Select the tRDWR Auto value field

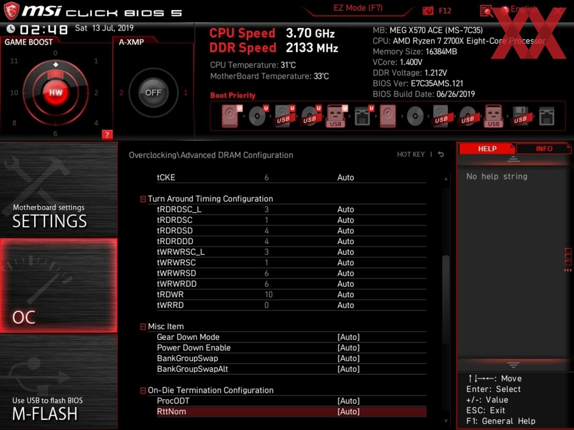pyautogui.click(x=346, y=295)
